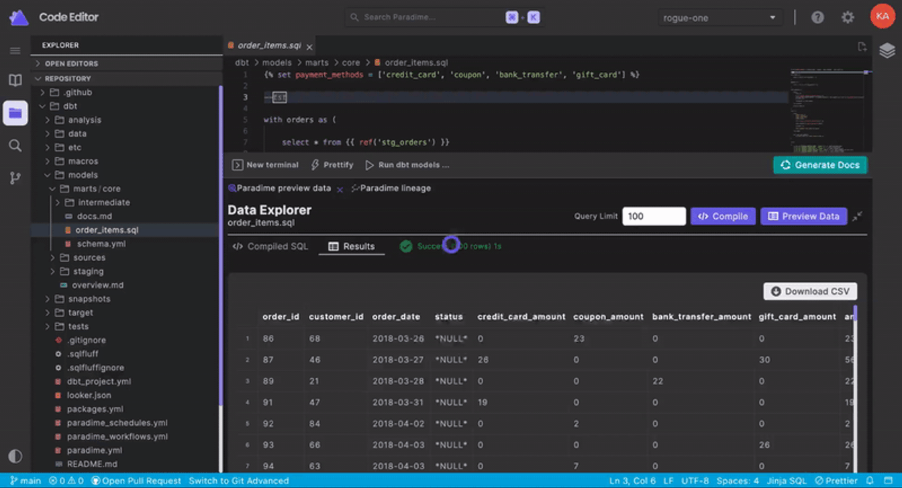The image size is (902, 488).
Task: Click Run dbt models in toolbar
Action: [407, 164]
